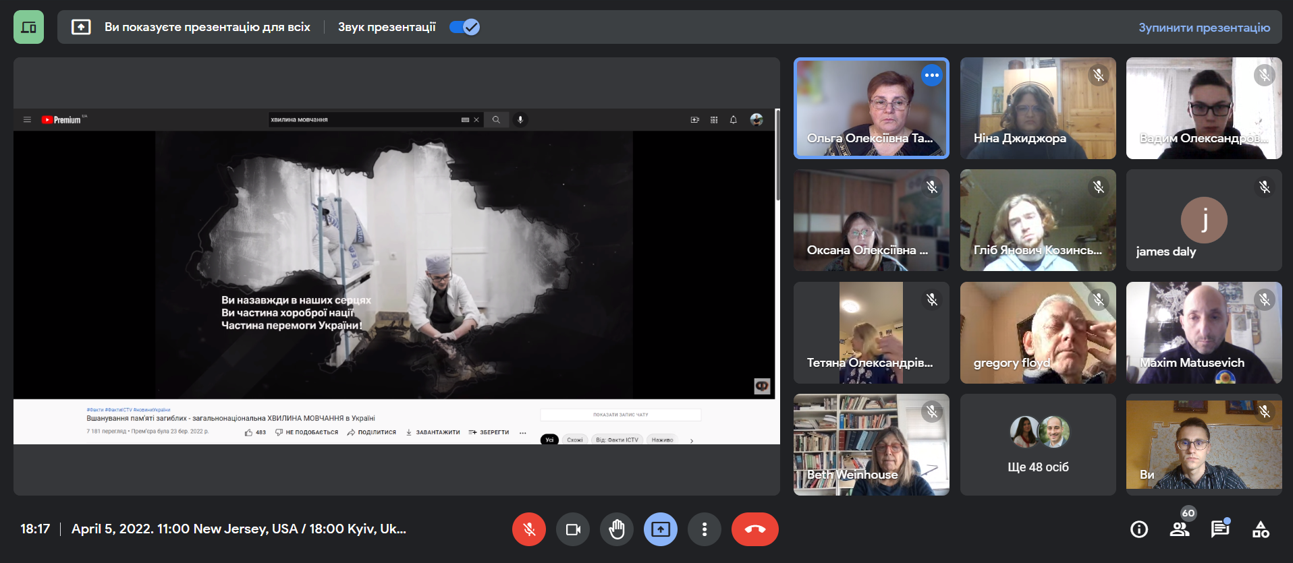
Task: Click the raise hand icon
Action: click(x=616, y=529)
